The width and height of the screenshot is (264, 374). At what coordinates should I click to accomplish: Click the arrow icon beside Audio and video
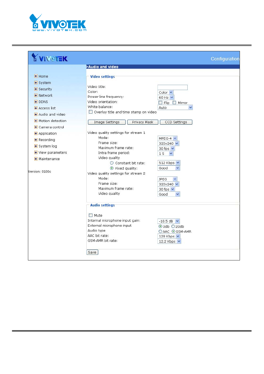click(x=36, y=114)
